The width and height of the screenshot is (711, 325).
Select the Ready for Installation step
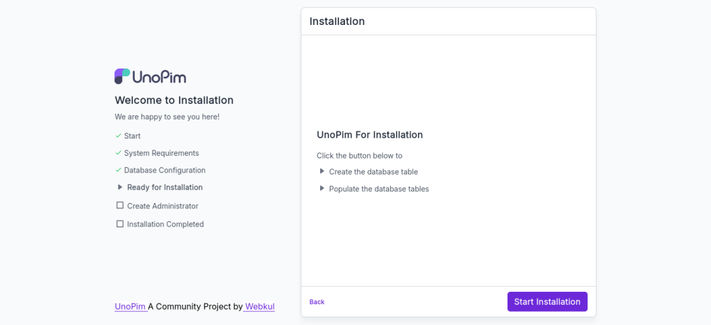[165, 187]
